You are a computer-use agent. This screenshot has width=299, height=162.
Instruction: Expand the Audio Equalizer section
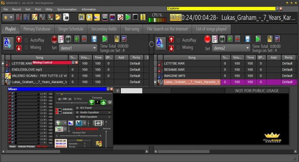[77, 113]
